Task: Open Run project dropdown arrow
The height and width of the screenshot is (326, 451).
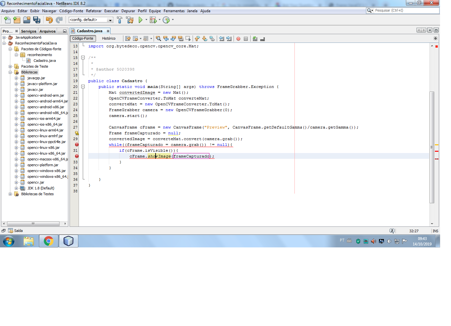Action: [x=146, y=20]
